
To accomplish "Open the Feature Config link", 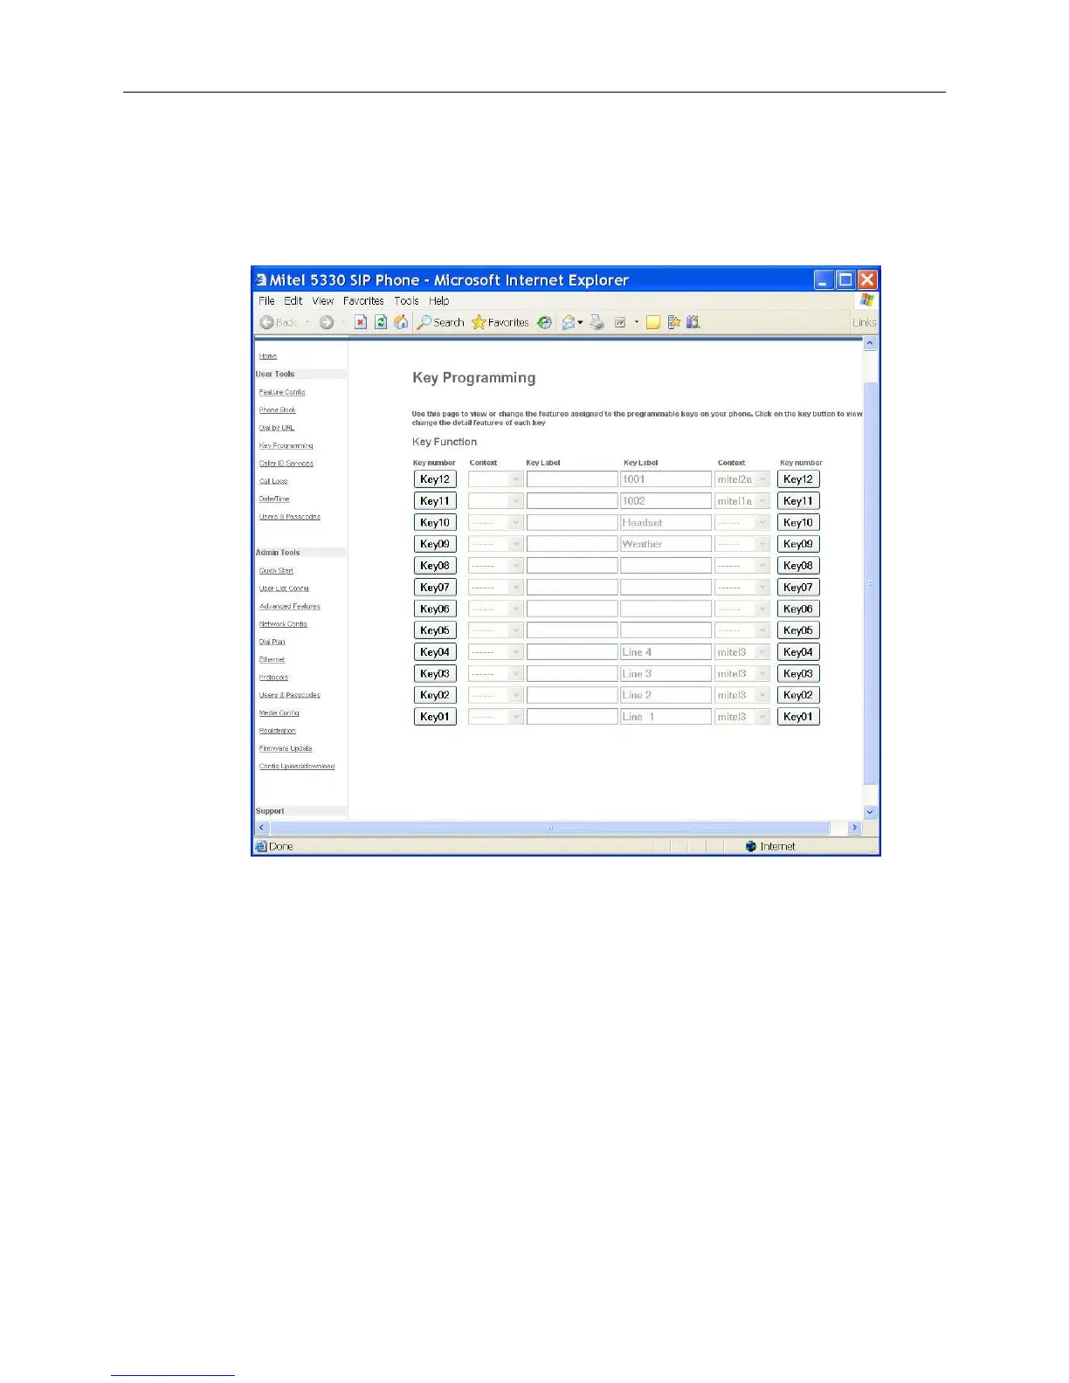I will click(282, 392).
